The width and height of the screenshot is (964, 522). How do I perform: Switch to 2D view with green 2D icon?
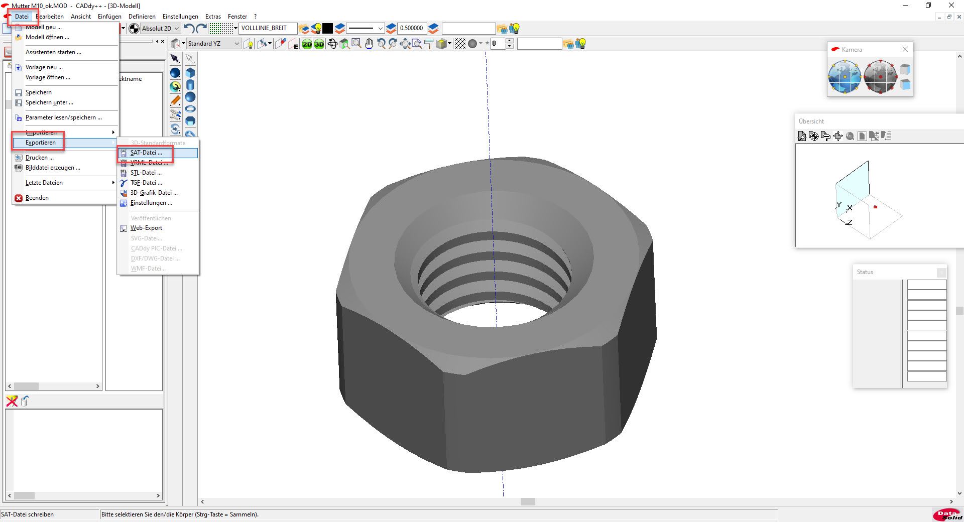[x=307, y=44]
